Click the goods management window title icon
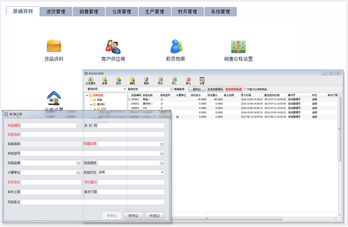Viewport: 348px width, 227px height. click(x=86, y=74)
